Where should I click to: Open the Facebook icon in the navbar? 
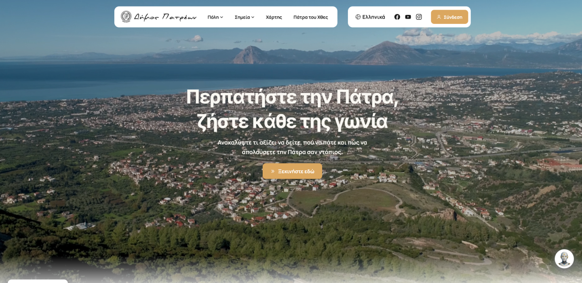(397, 17)
